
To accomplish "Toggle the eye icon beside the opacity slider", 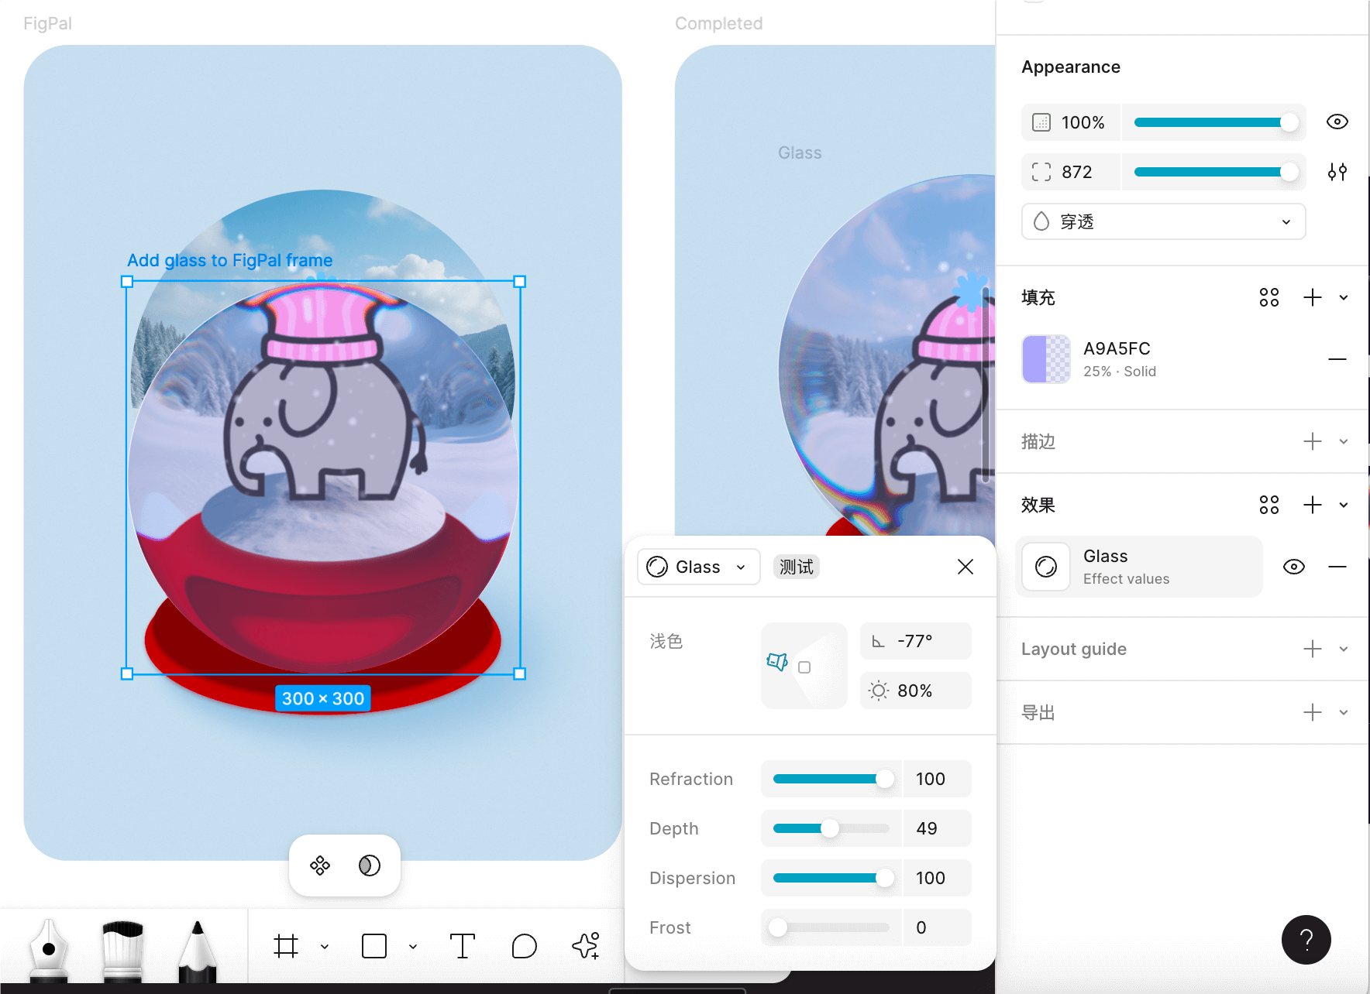I will click(x=1337, y=122).
